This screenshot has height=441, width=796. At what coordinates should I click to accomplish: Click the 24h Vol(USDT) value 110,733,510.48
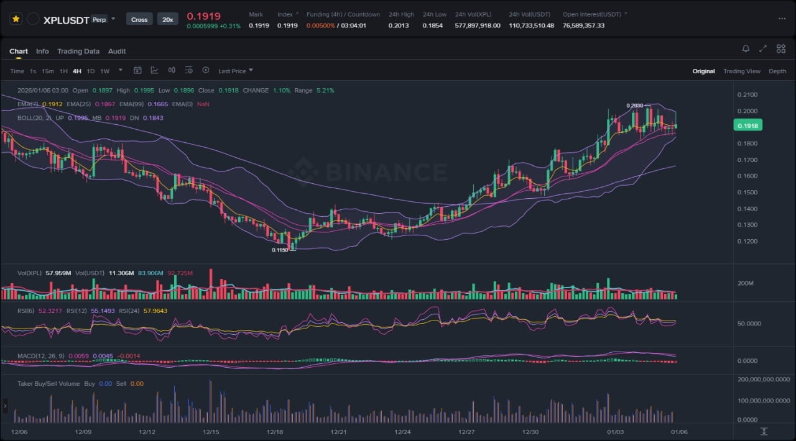tap(531, 25)
